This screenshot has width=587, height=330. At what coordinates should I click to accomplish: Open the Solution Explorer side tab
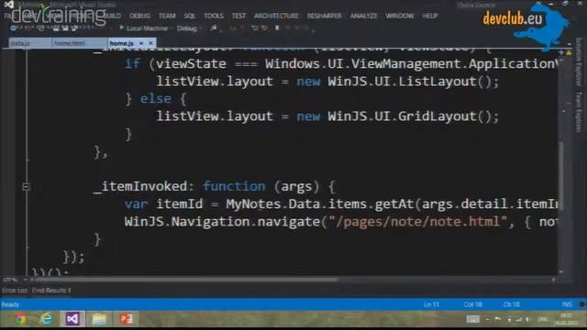tap(579, 61)
